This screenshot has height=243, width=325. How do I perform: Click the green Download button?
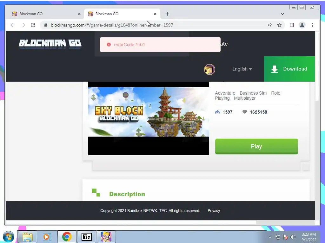point(289,69)
